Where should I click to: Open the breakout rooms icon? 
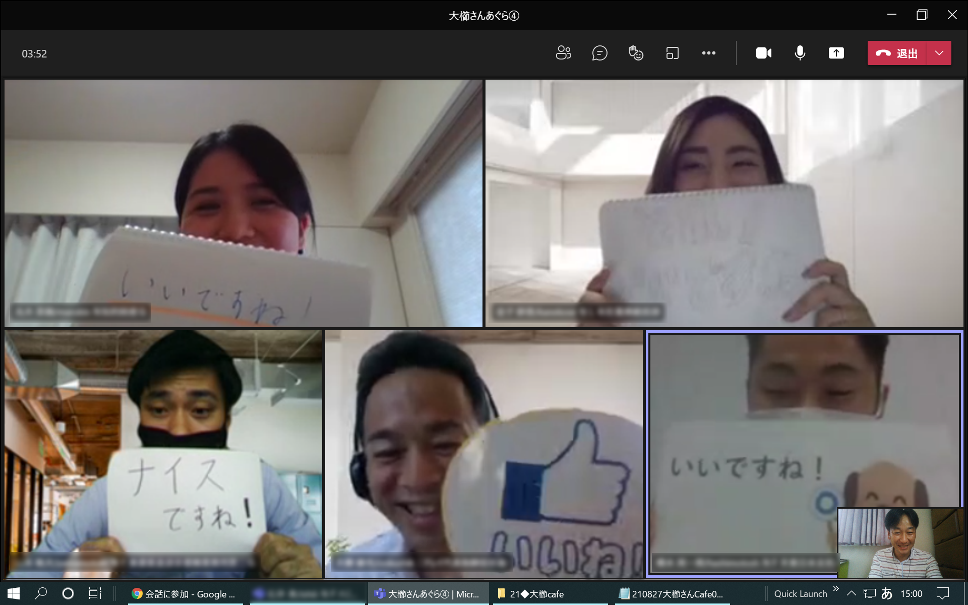672,53
